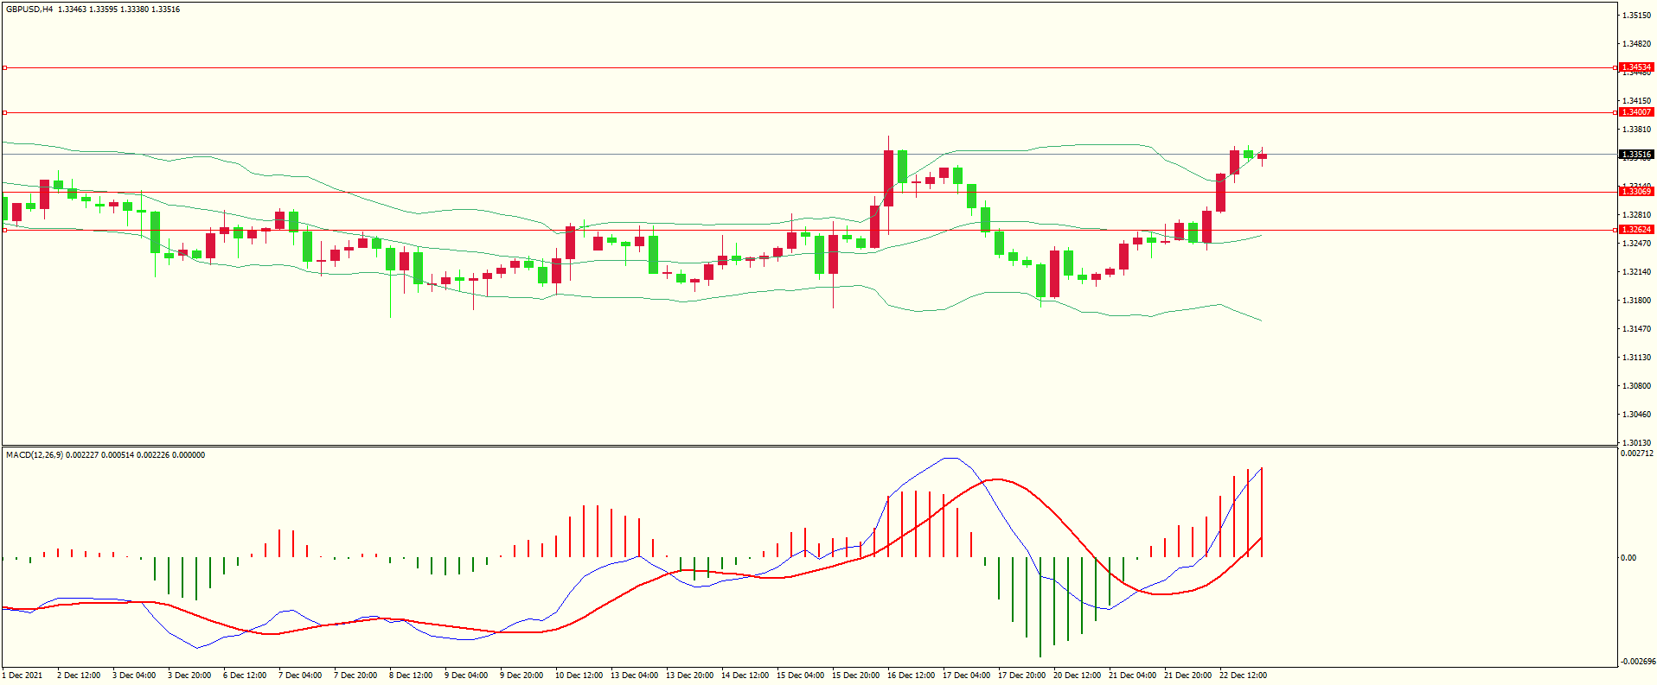Click the 9 Dec 20:00 time label

[x=521, y=675]
